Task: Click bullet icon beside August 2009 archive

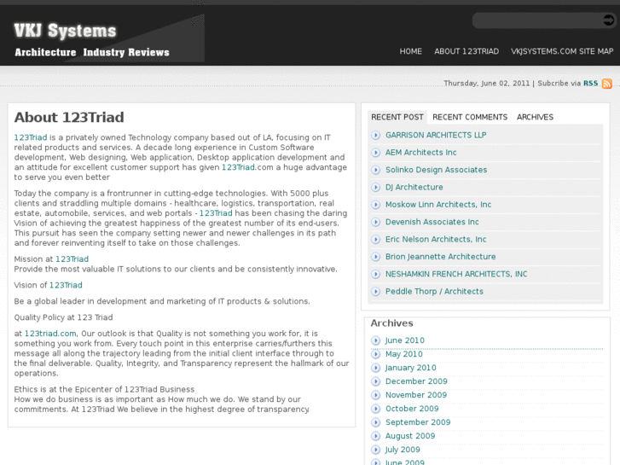Action: coord(375,436)
